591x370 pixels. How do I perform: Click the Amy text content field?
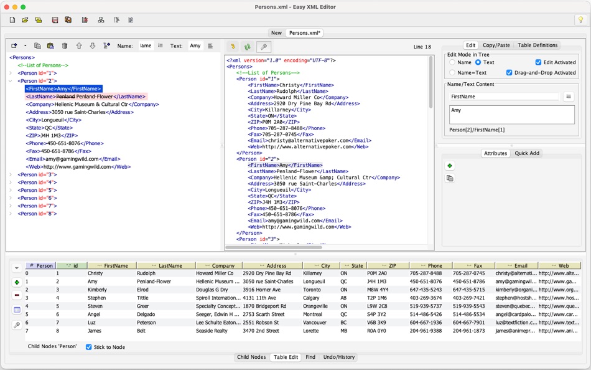point(511,114)
